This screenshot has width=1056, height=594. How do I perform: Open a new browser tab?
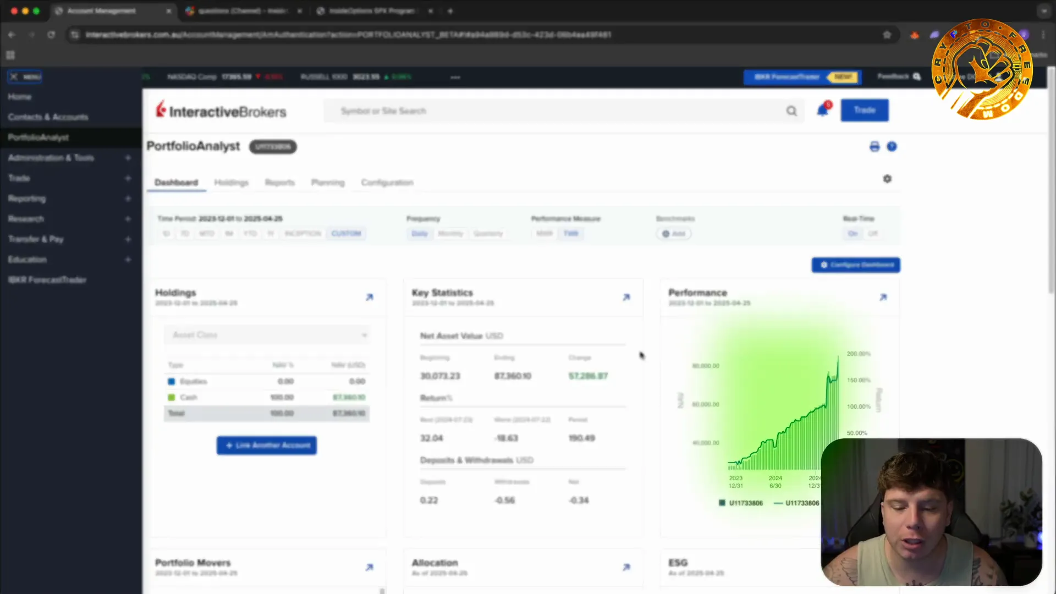point(450,11)
